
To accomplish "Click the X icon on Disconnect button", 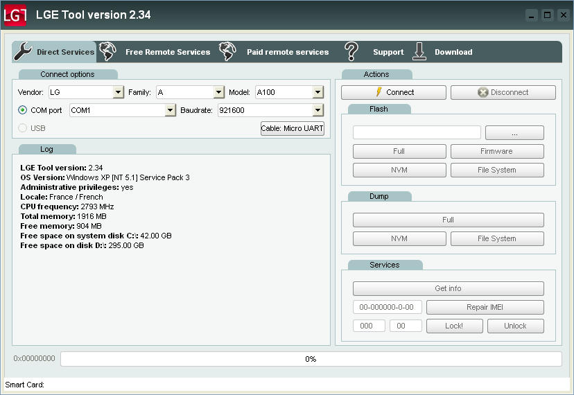I will click(483, 92).
